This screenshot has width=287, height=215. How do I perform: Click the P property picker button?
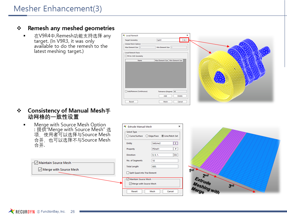[x=176, y=149]
